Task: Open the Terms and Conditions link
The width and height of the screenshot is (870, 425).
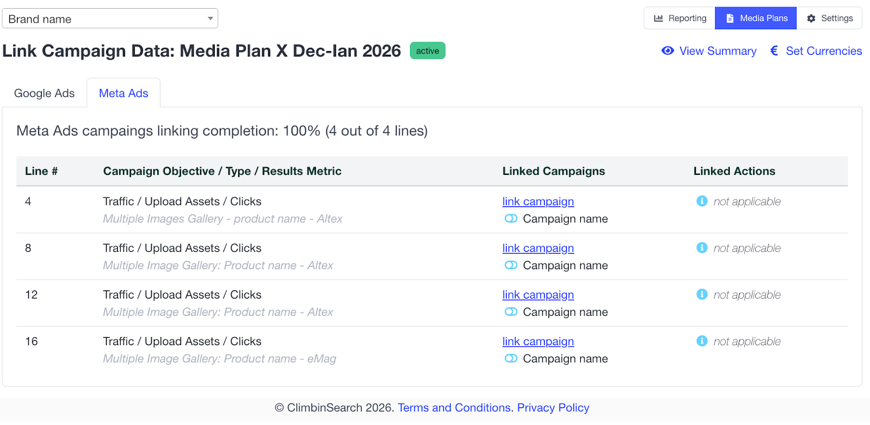Action: (x=454, y=408)
